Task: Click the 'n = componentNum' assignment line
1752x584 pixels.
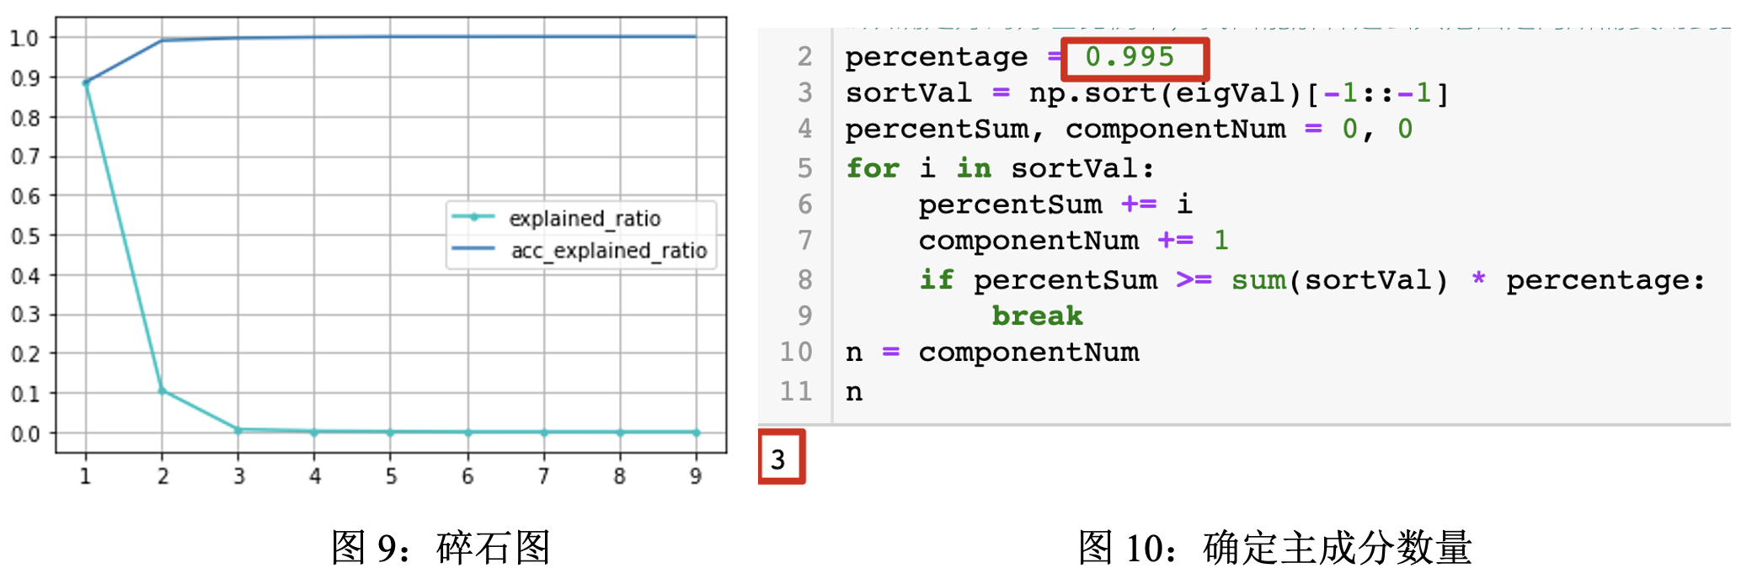Action: click(992, 352)
